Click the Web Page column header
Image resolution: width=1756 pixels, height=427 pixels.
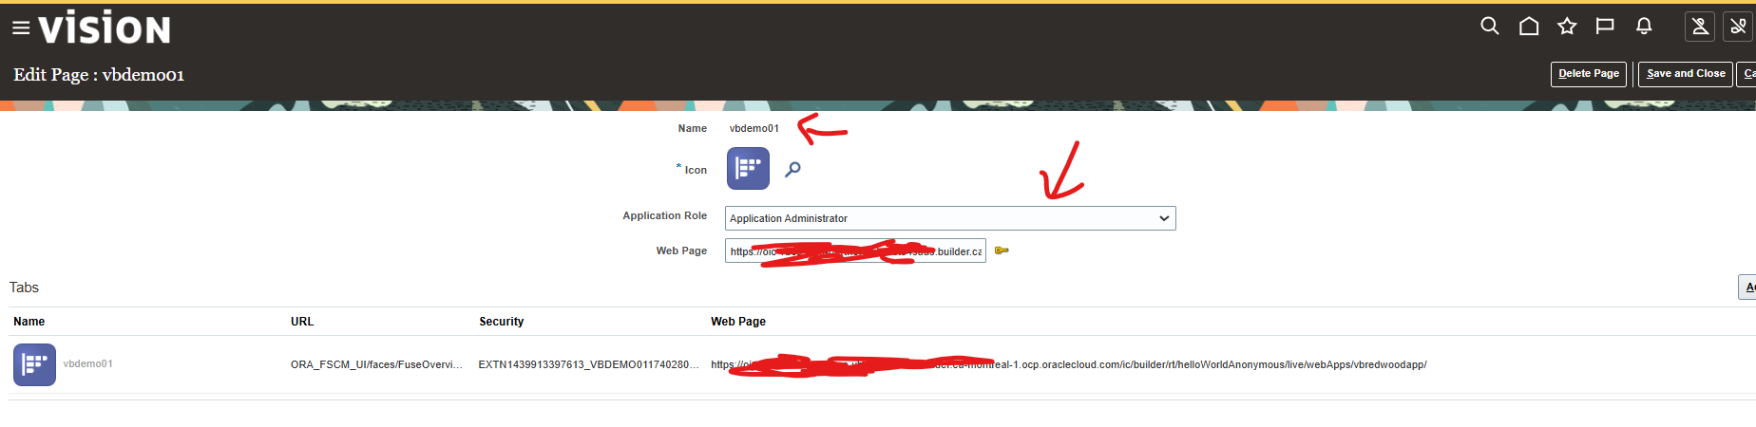(x=738, y=322)
